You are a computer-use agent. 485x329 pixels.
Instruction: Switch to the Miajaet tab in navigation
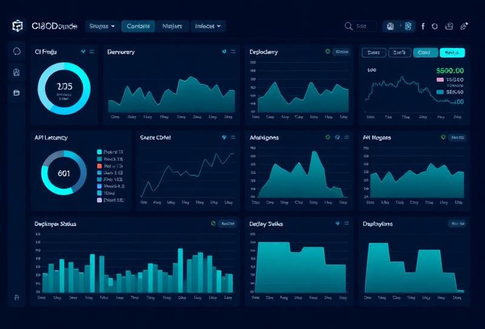172,26
